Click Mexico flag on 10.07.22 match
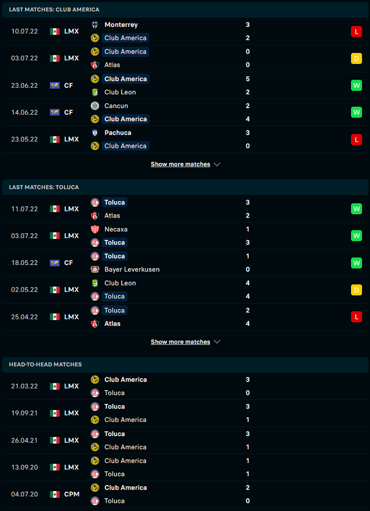The width and height of the screenshot is (370, 511). (55, 32)
